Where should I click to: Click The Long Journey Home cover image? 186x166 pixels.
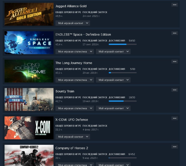point(29,71)
